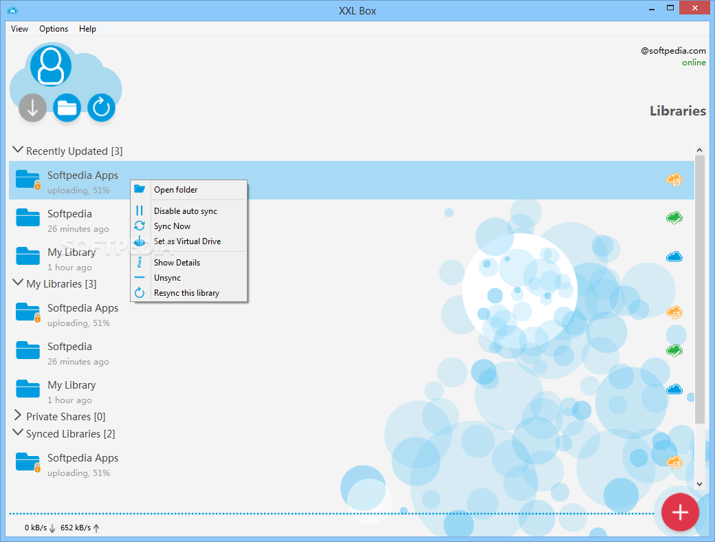The image size is (715, 542).
Task: Click the 0 kB/s download speed indicator
Action: tap(40, 528)
